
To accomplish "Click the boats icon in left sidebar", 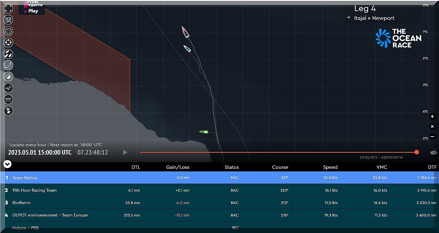I will 8,54.
